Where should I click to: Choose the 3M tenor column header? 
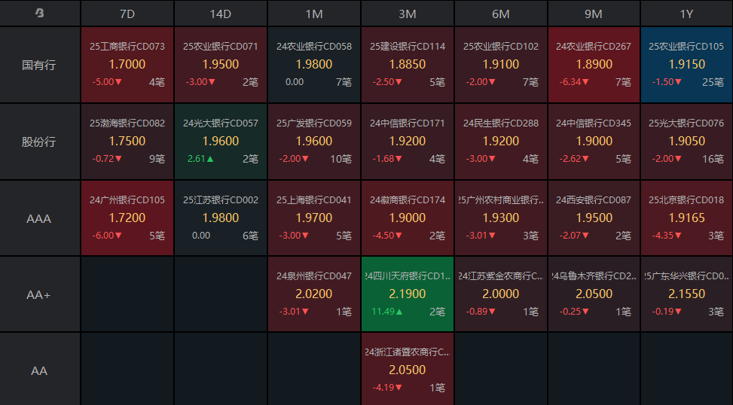pyautogui.click(x=408, y=14)
